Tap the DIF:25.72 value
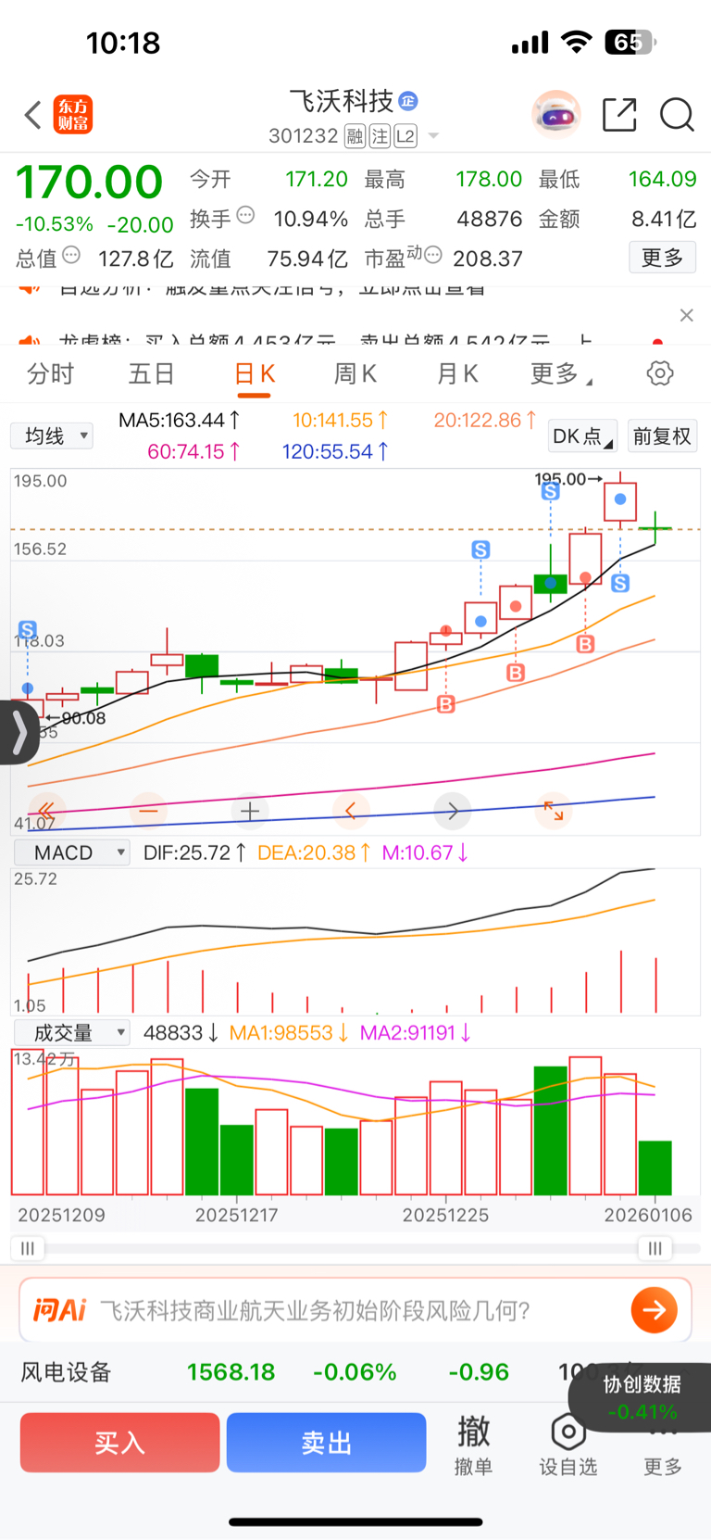Image resolution: width=711 pixels, height=1540 pixels. click(x=194, y=852)
